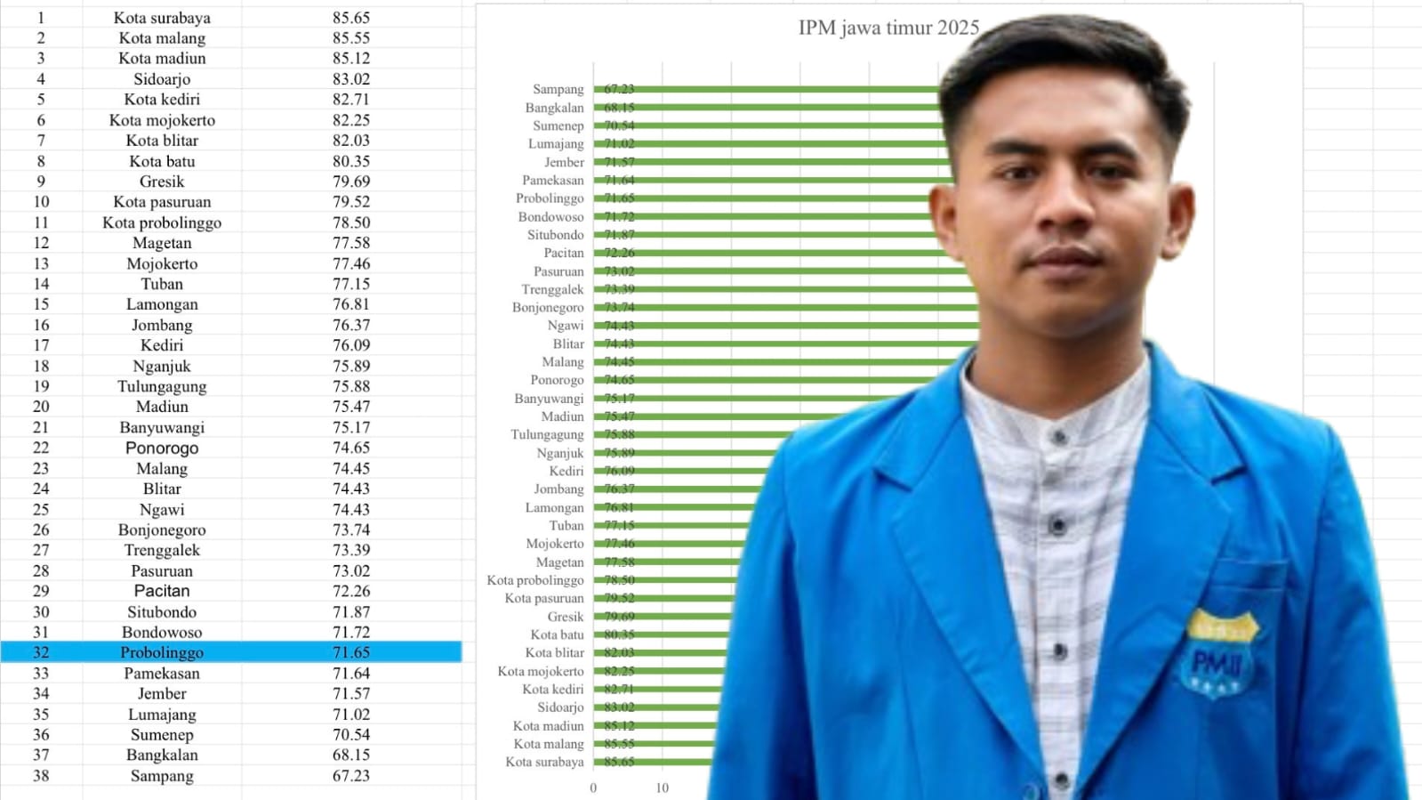Click the Tulungagung label on the chart axis
1422x800 pixels.
pos(547,434)
